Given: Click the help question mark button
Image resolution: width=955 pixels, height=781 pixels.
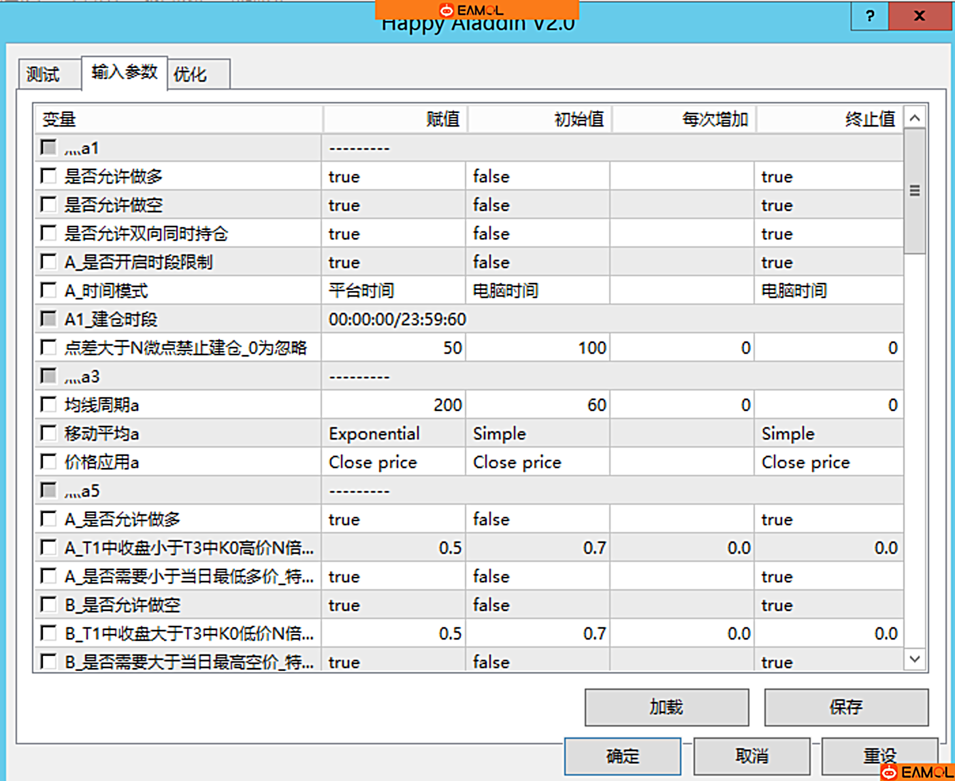Looking at the screenshot, I should [869, 16].
